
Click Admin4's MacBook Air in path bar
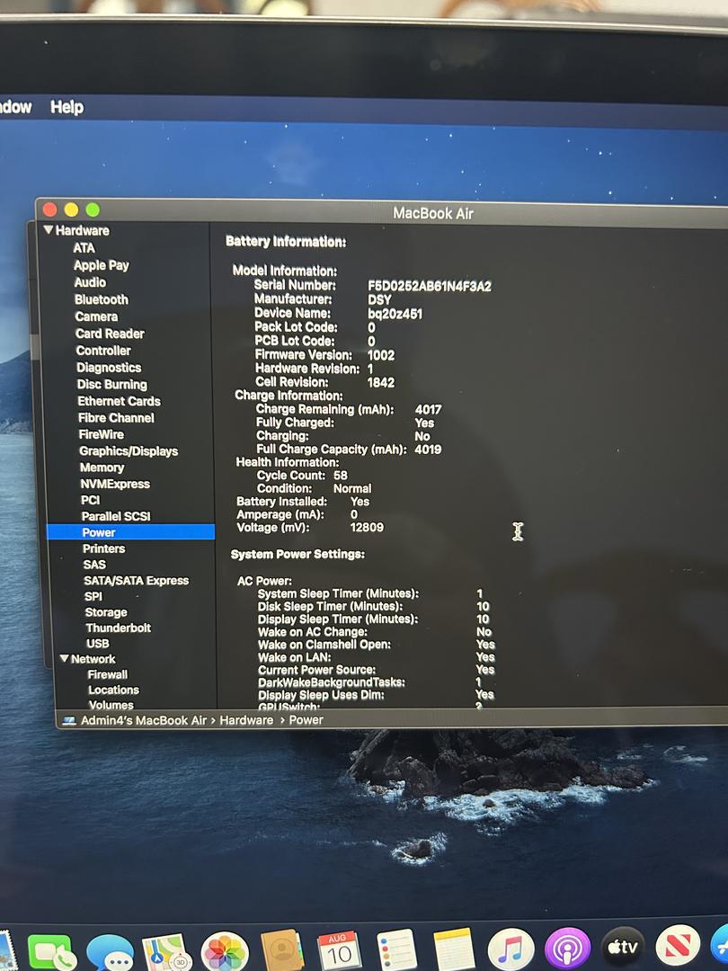144,721
